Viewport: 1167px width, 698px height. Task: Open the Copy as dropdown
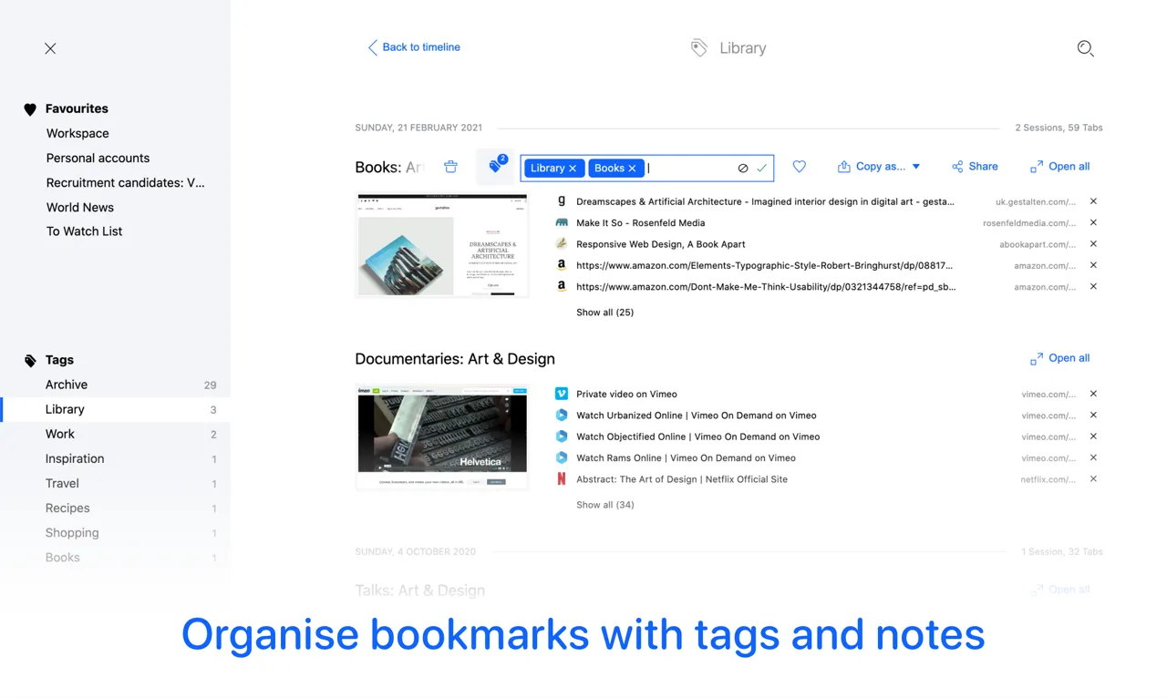coord(878,166)
